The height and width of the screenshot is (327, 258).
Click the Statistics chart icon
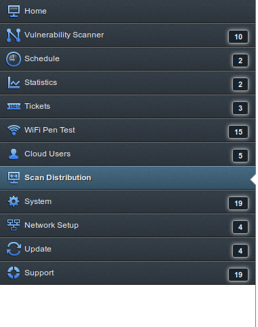[14, 83]
